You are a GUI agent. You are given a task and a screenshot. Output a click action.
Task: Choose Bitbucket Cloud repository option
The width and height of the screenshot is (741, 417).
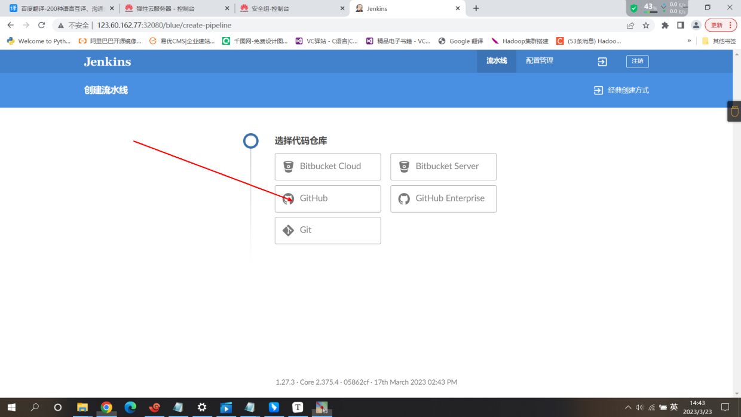tap(327, 167)
